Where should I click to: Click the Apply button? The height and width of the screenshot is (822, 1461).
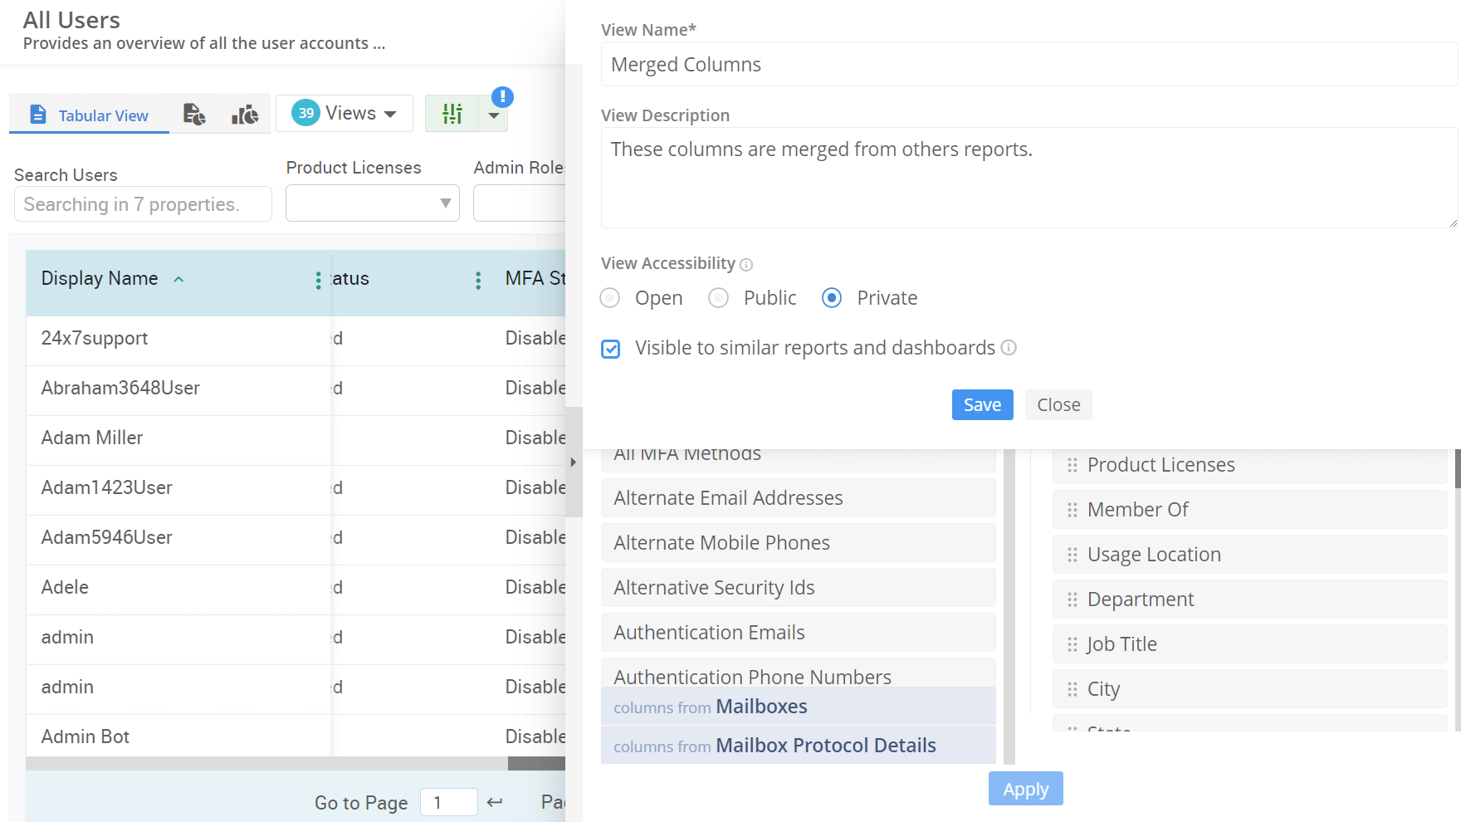[x=1025, y=789]
